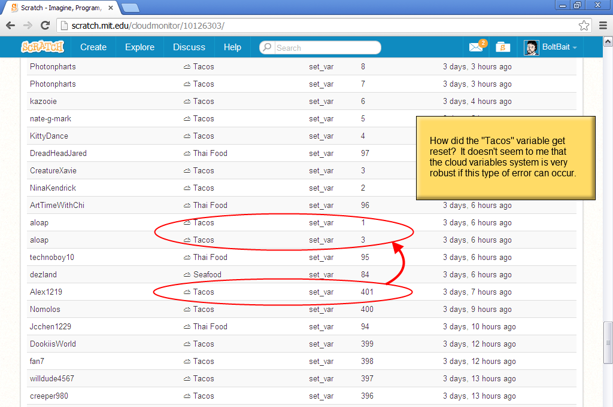Click Tacos in the fan7 row
The width and height of the screenshot is (613, 407).
204,362
